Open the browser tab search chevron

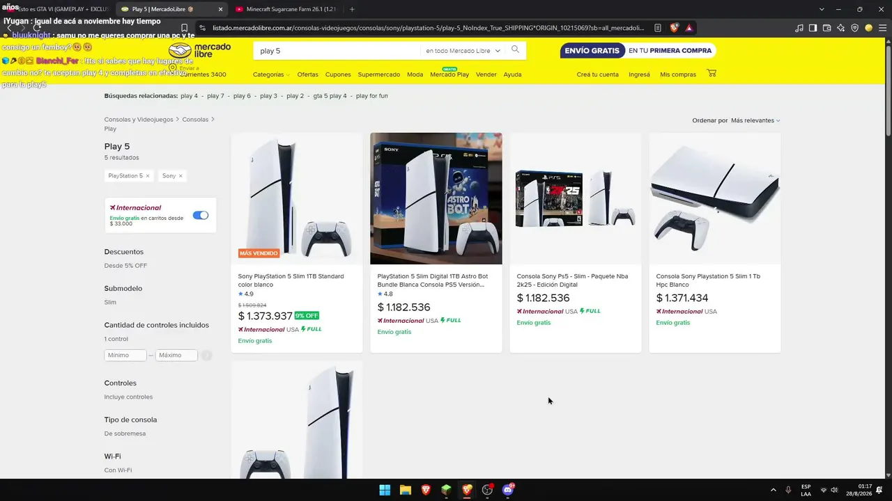[822, 9]
